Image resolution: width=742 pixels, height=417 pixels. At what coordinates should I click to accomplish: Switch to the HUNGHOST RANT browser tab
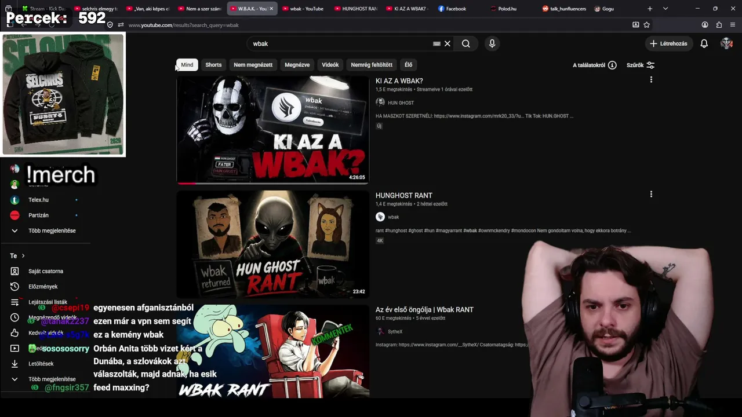coord(355,9)
